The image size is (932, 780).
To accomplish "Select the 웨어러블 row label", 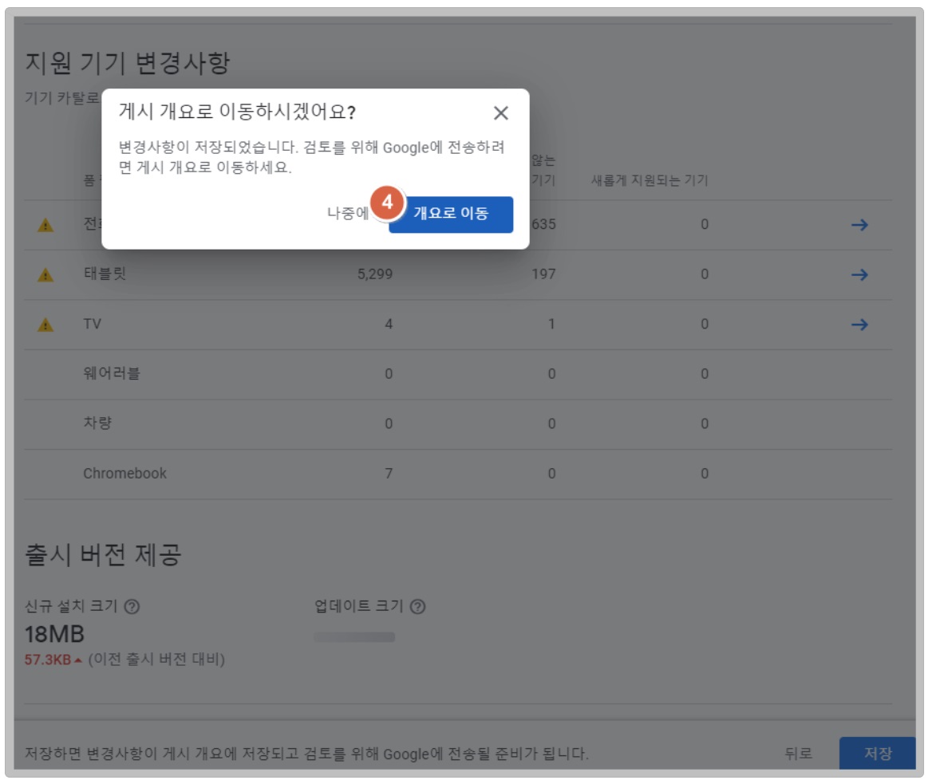I will point(112,374).
